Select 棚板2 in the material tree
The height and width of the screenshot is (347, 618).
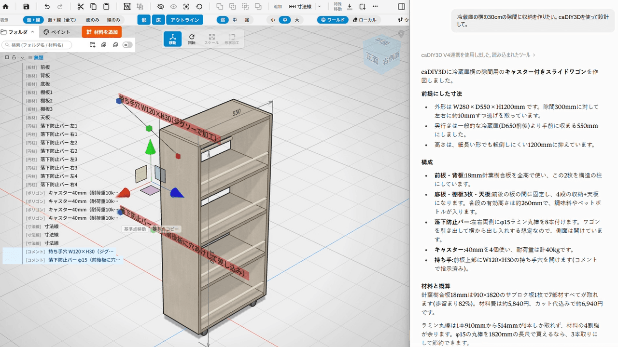(46, 101)
